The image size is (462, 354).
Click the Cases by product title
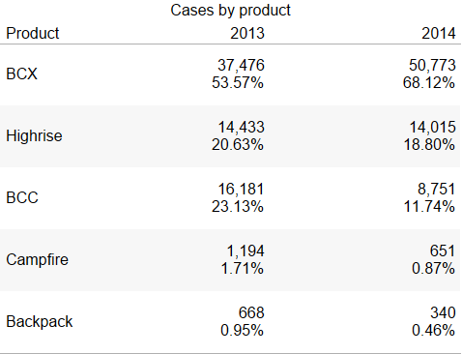[x=230, y=10]
